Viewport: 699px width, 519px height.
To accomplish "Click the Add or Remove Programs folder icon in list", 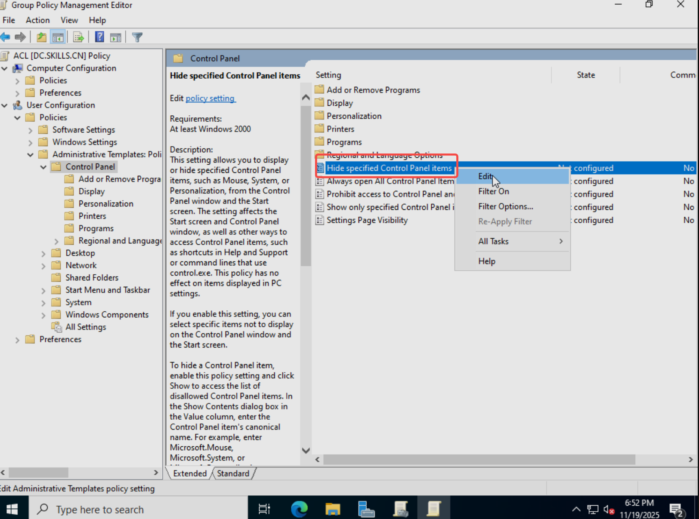I will point(319,89).
